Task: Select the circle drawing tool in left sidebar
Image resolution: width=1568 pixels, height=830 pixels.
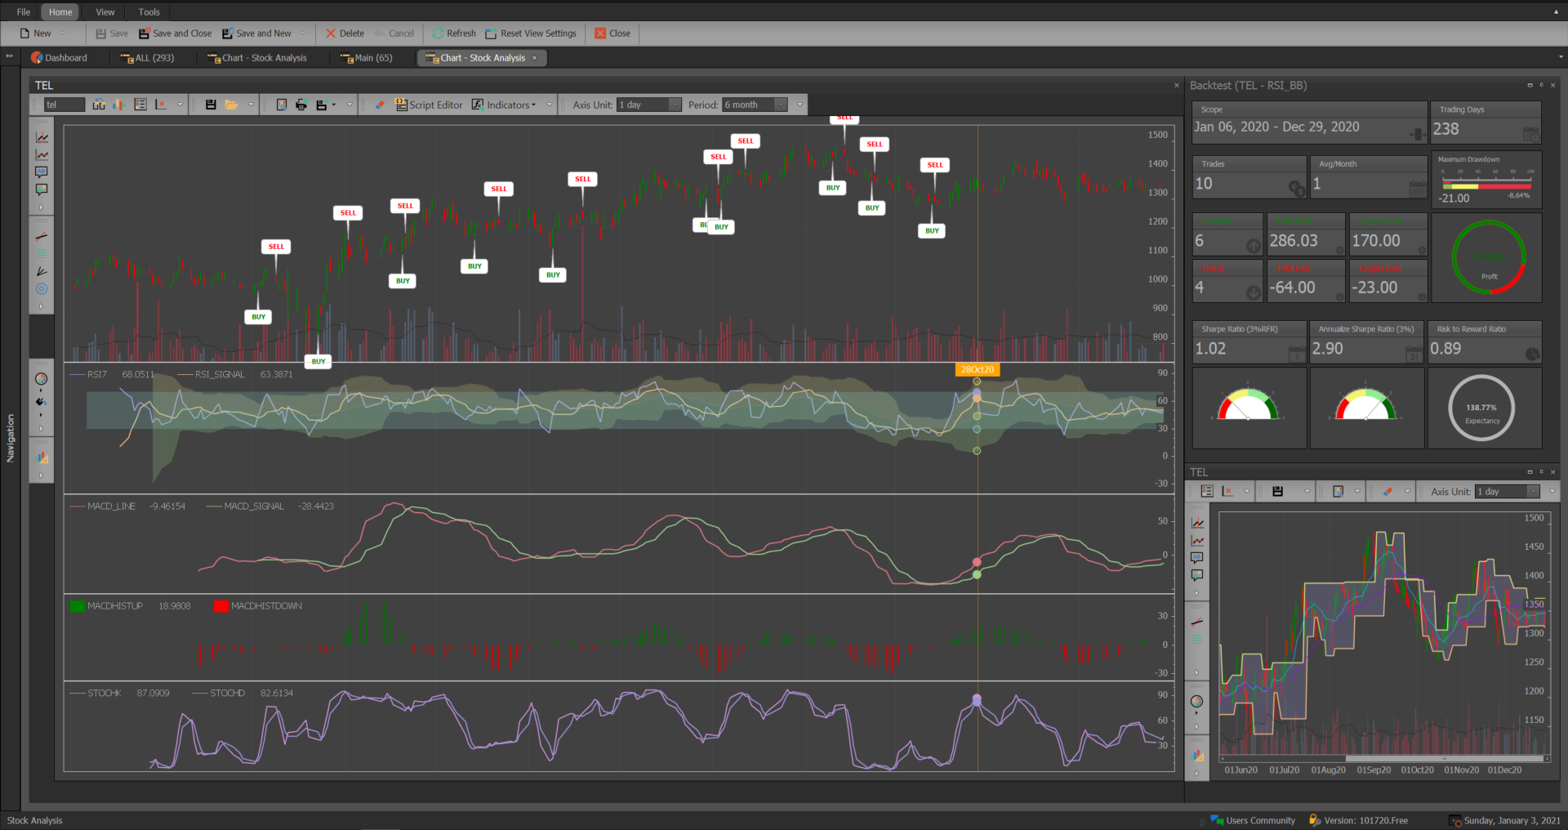Action: (x=42, y=289)
